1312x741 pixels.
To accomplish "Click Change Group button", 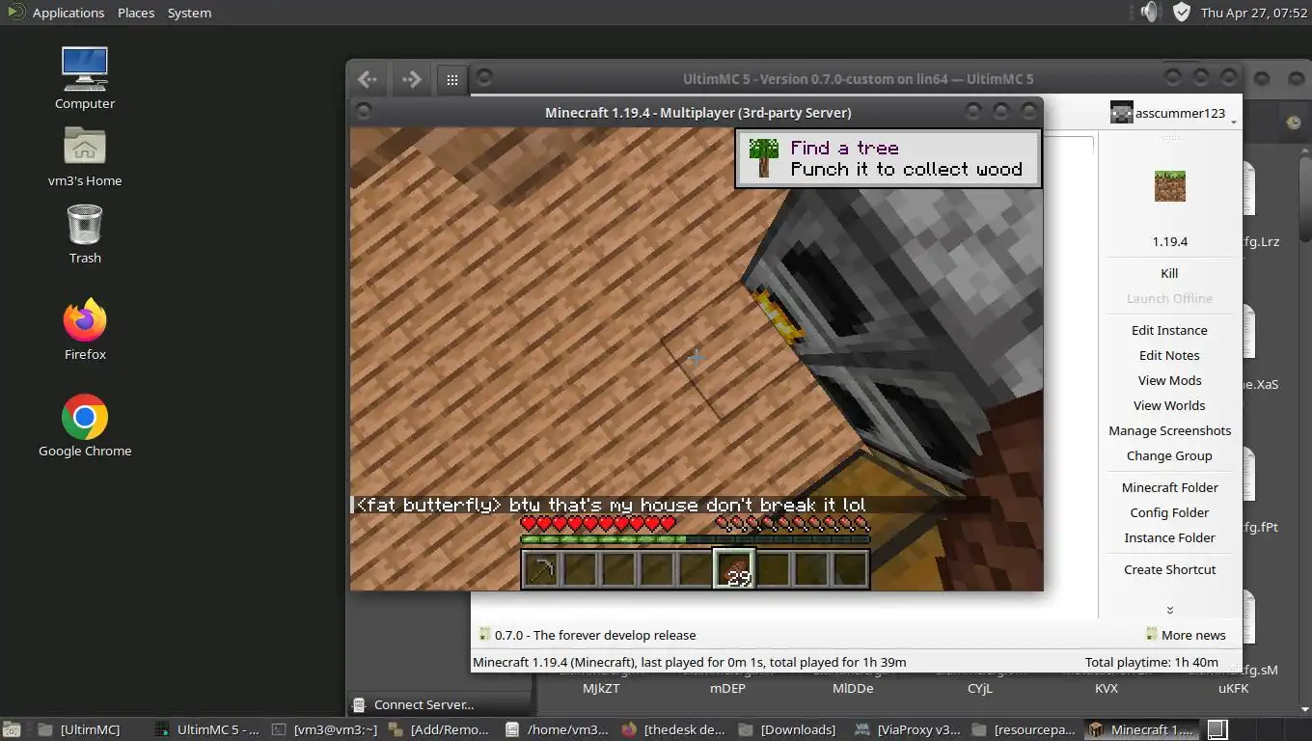I will click(x=1170, y=455).
